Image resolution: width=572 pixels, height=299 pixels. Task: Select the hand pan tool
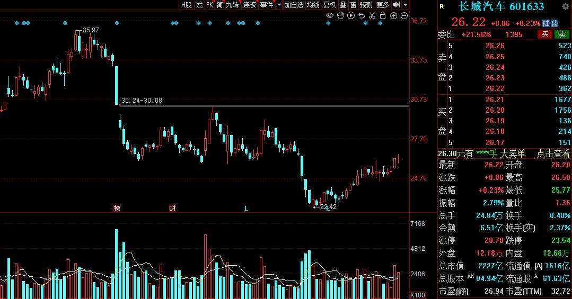pos(340,15)
